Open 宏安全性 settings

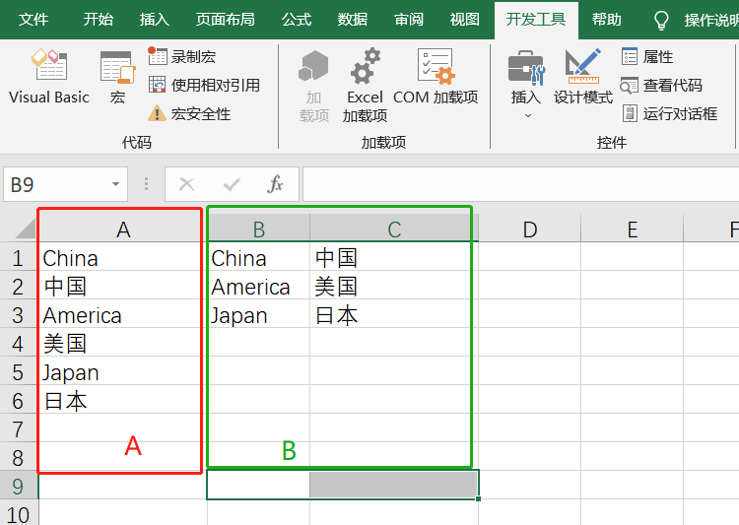(x=189, y=113)
